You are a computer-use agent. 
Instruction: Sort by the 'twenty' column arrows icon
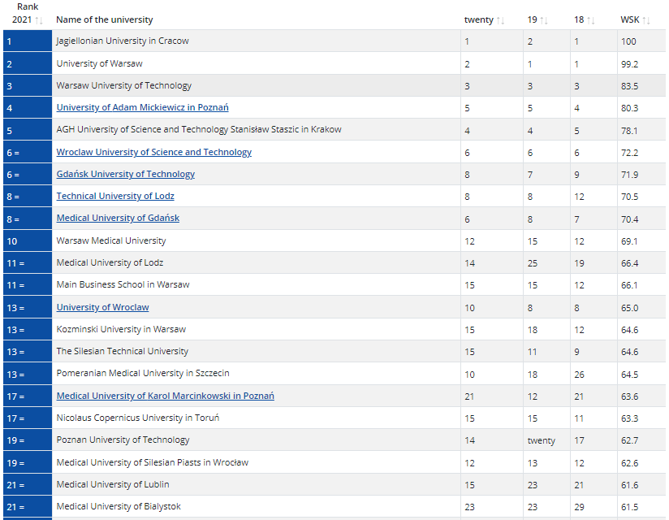pos(501,20)
